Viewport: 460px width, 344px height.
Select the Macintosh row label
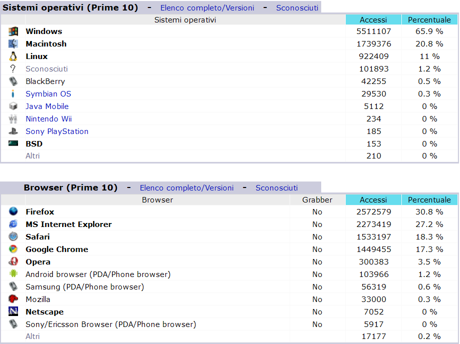(x=46, y=44)
